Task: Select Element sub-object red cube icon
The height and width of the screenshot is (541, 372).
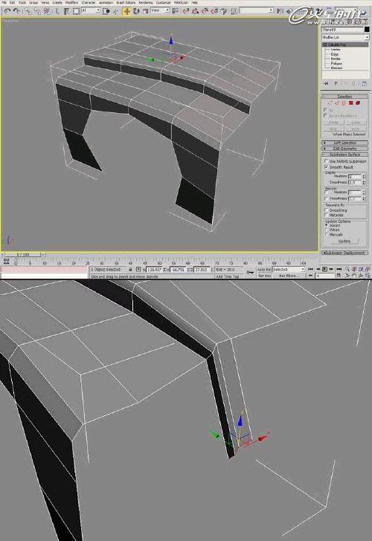Action: tap(358, 103)
